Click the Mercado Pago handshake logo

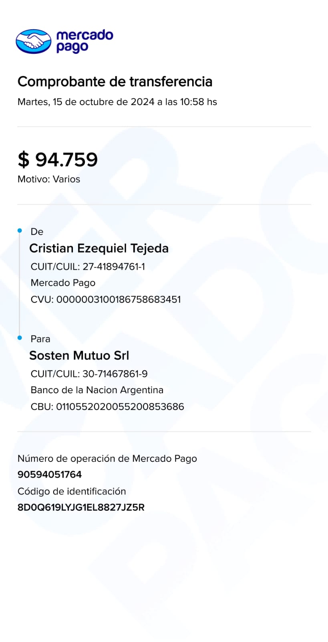33,41
